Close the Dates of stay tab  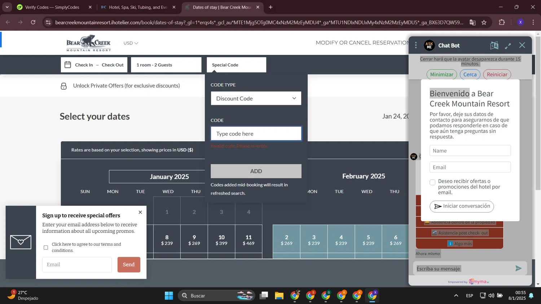tap(258, 7)
